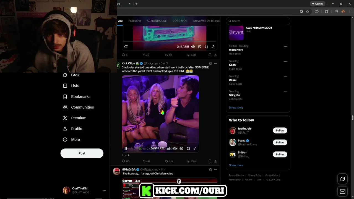Open settings gear on the 2:11 video
Image resolution: width=354 pixels, height=199 pixels.
[200, 47]
